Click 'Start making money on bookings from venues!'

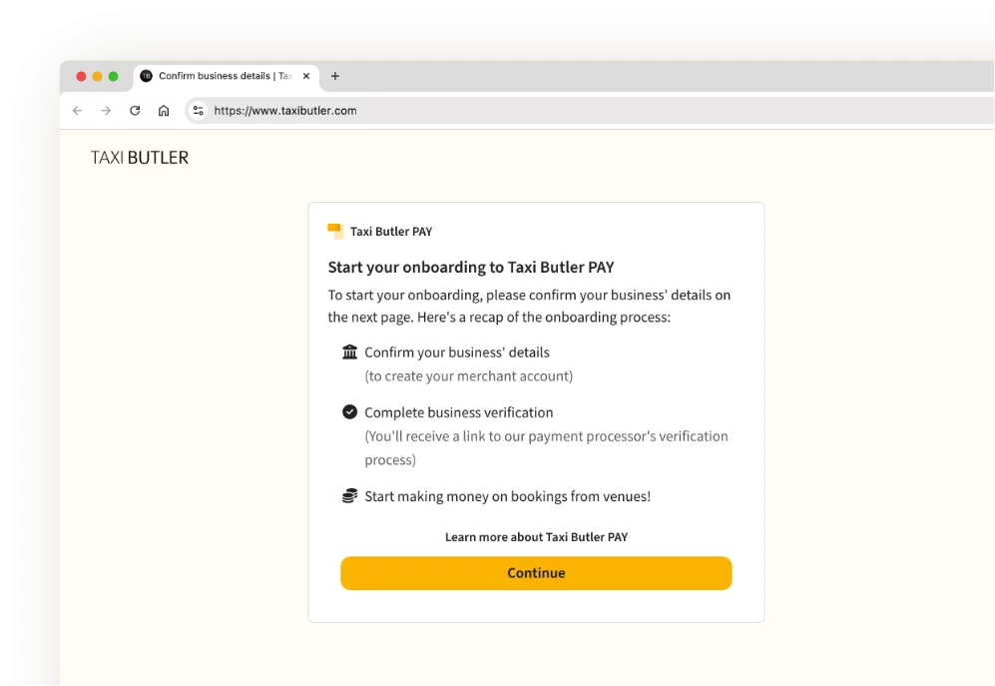pyautogui.click(x=508, y=496)
